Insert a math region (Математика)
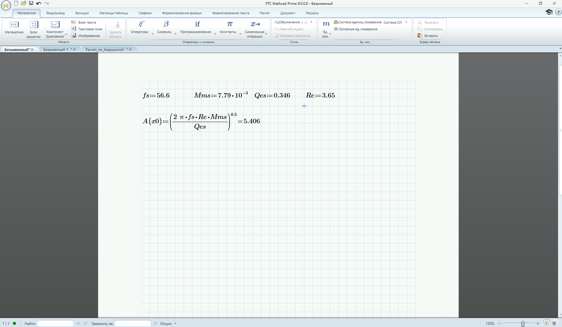562x327 pixels. (x=14, y=28)
